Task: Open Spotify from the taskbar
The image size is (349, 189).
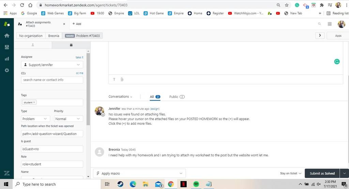Action: click(196, 184)
